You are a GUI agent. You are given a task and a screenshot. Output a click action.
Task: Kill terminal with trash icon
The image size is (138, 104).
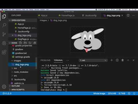122,60
